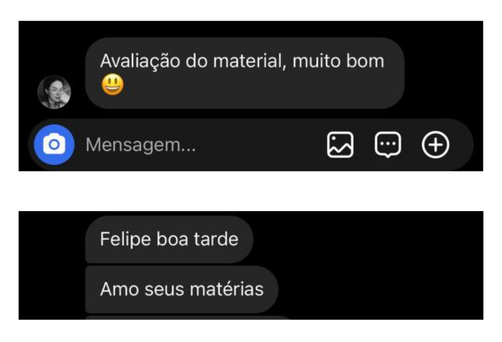Viewport: 502px width, 342px height.
Task: Click the word 'Amo' in the chat
Action: click(120, 289)
